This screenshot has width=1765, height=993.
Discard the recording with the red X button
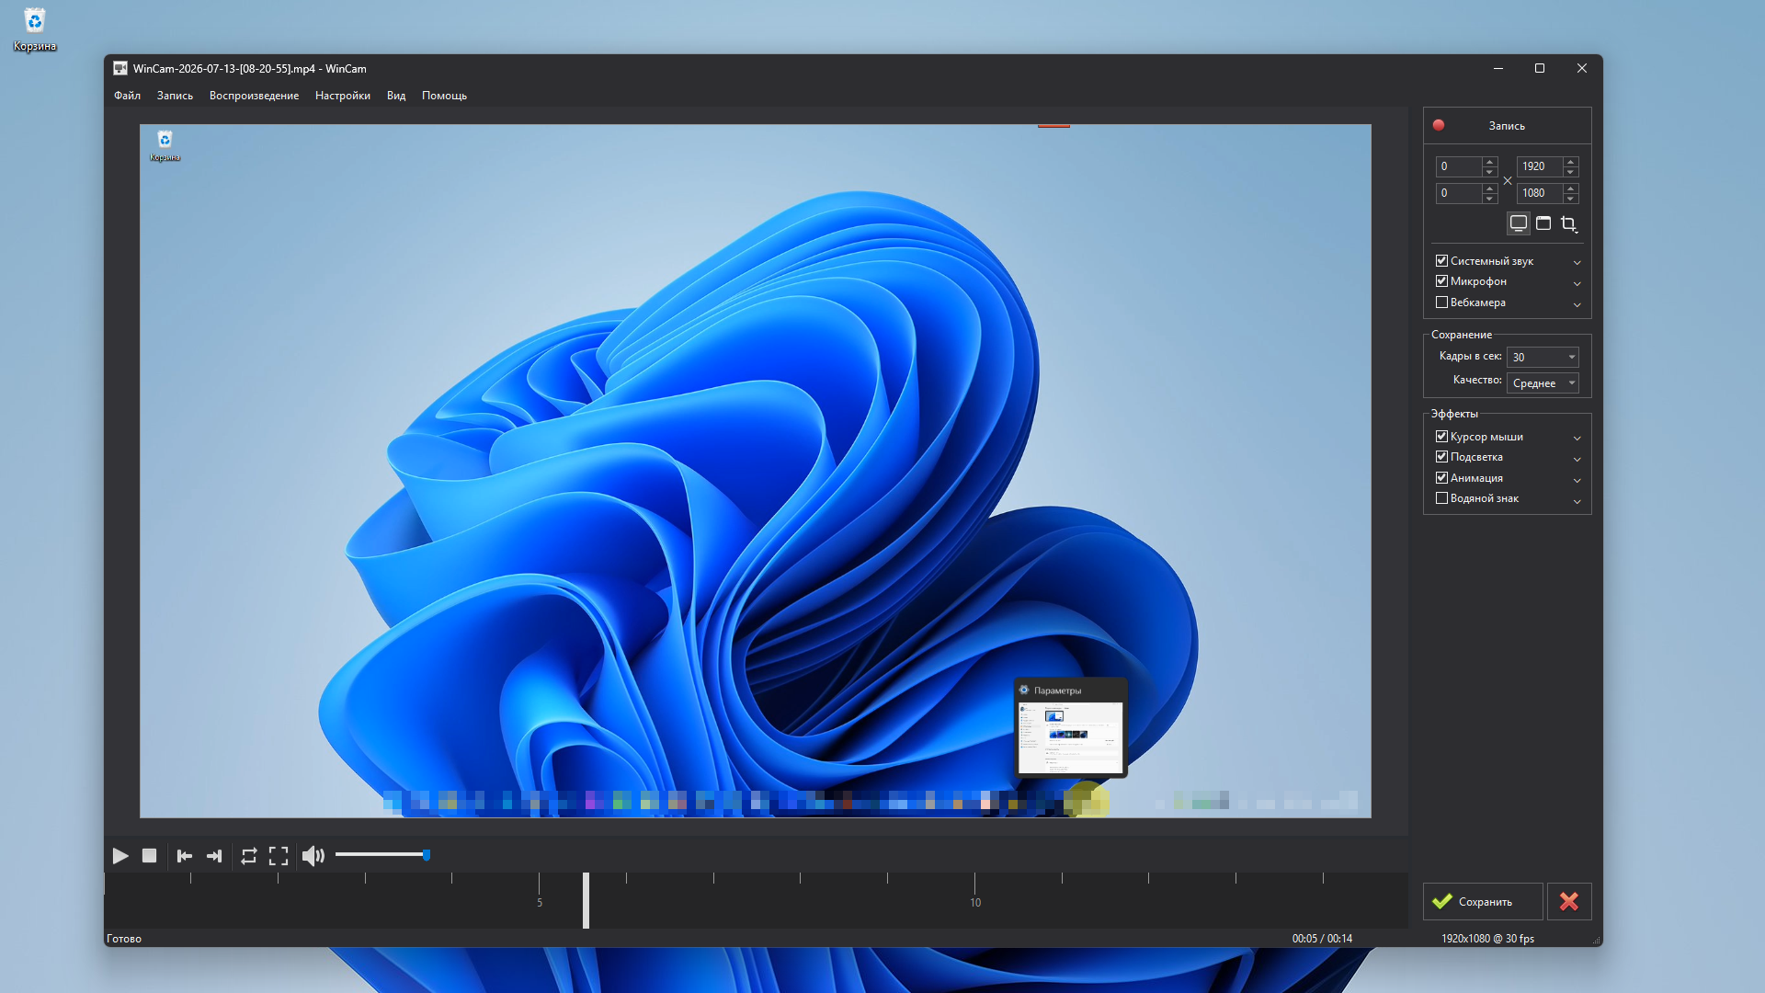pyautogui.click(x=1569, y=902)
